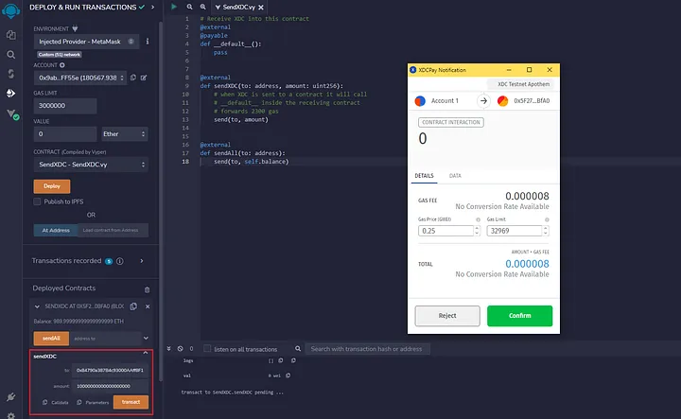Click the orange Deploy button

point(52,186)
